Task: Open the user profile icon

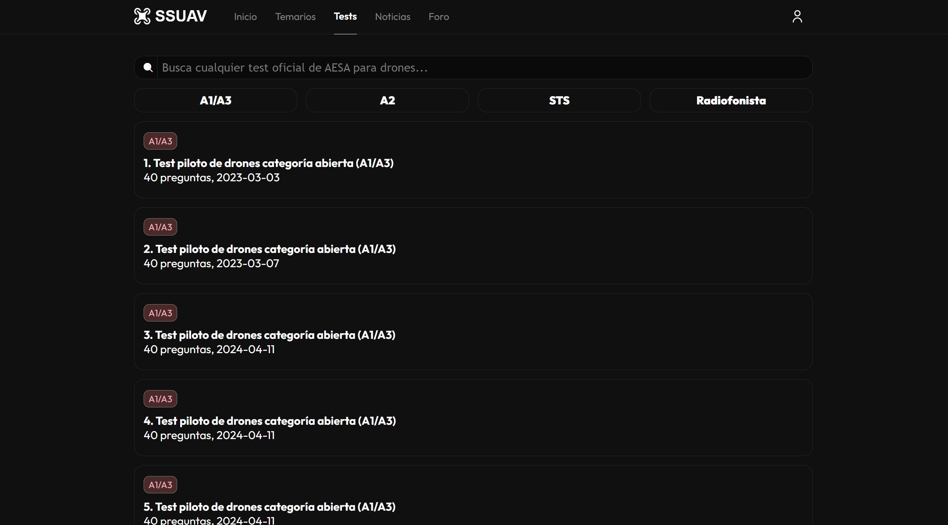Action: [x=797, y=17]
